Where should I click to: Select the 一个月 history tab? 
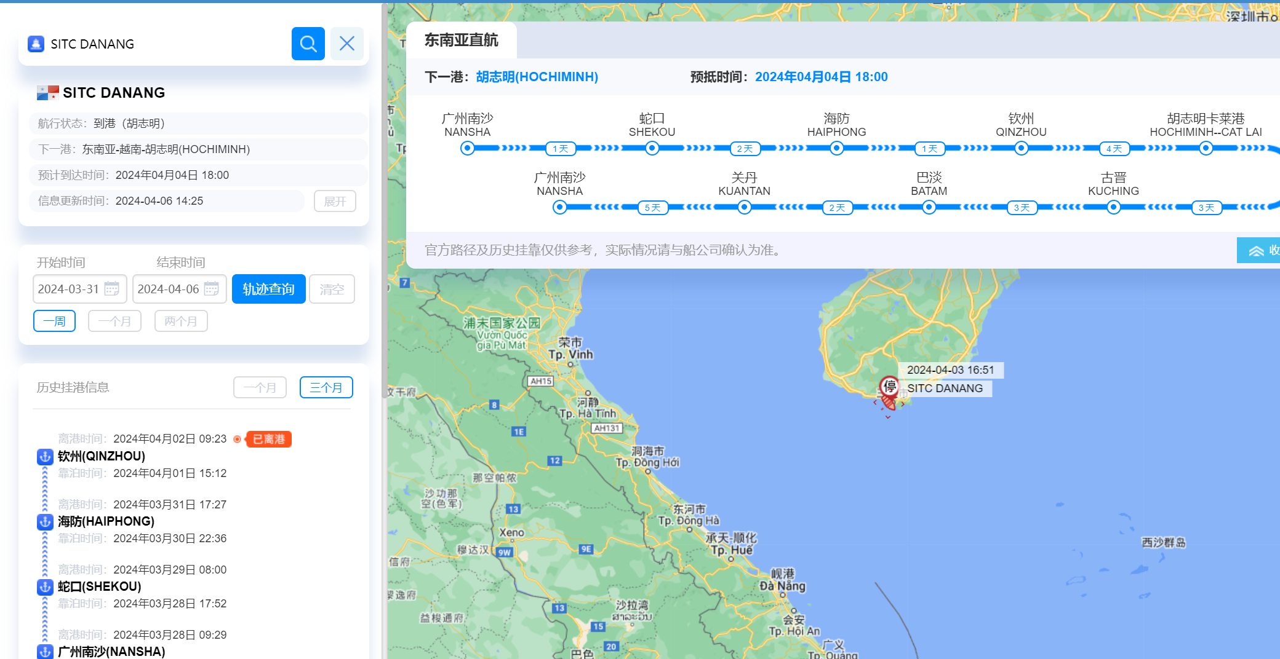click(x=260, y=387)
